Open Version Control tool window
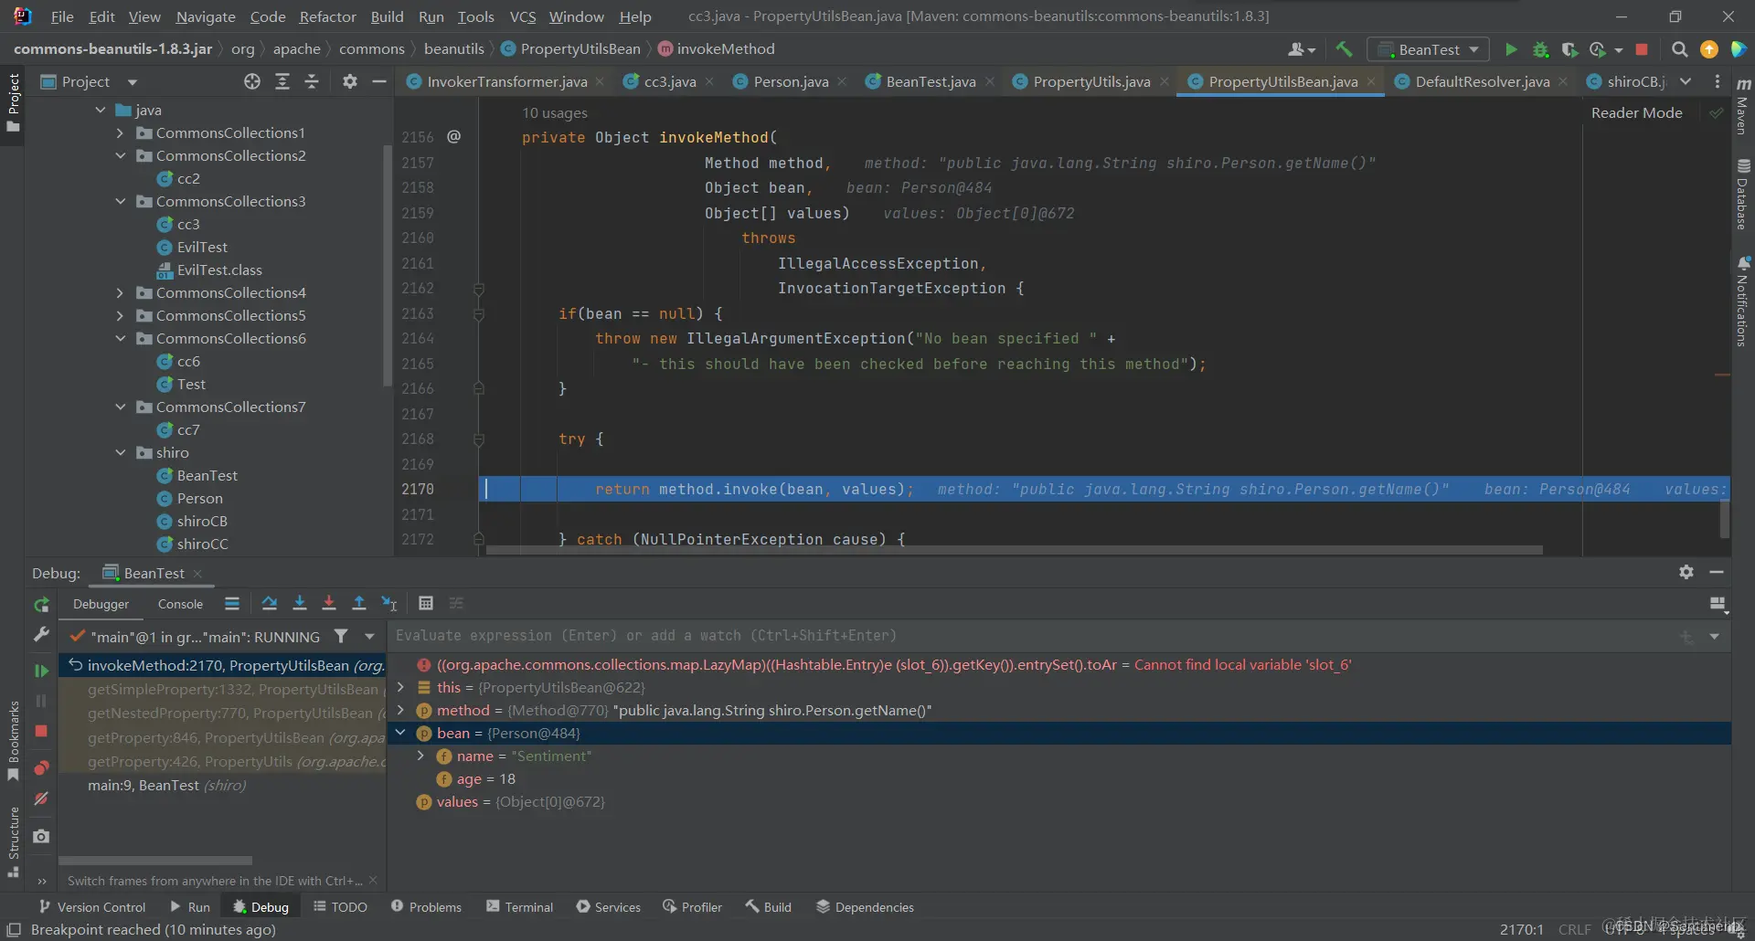Image resolution: width=1755 pixels, height=941 pixels. [91, 906]
